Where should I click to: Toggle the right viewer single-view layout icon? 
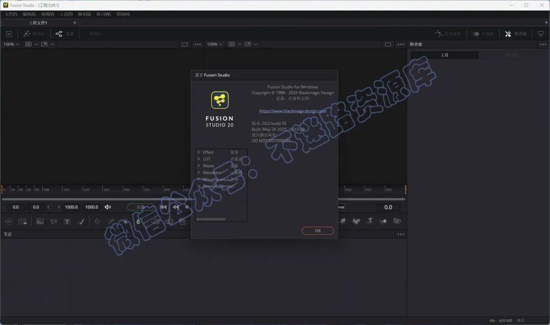(x=388, y=44)
